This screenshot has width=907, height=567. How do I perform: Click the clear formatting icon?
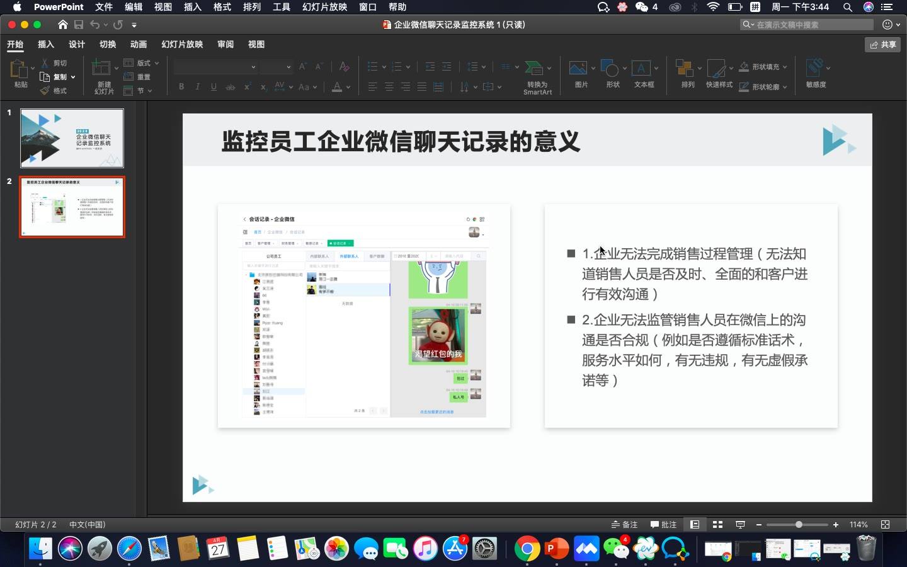tap(344, 66)
